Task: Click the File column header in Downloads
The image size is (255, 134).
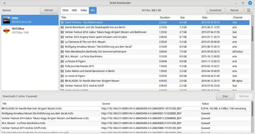Action: point(51,104)
